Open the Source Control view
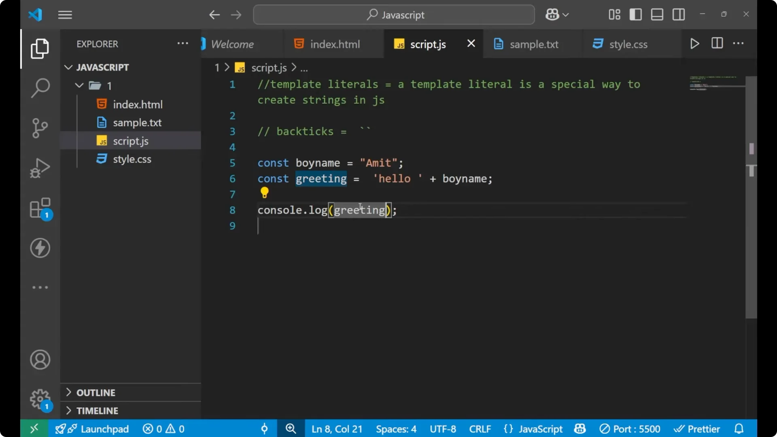 click(x=40, y=128)
